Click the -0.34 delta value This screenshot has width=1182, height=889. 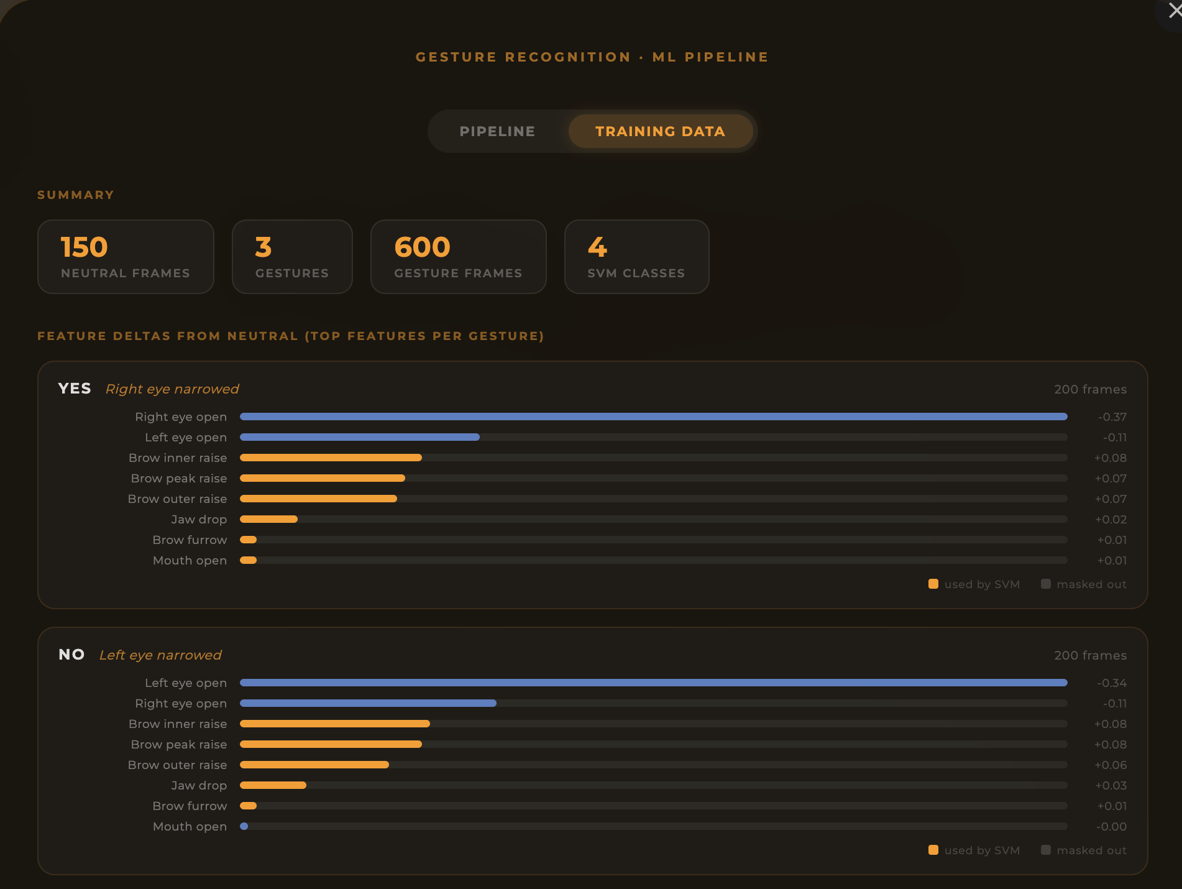[x=1112, y=683]
